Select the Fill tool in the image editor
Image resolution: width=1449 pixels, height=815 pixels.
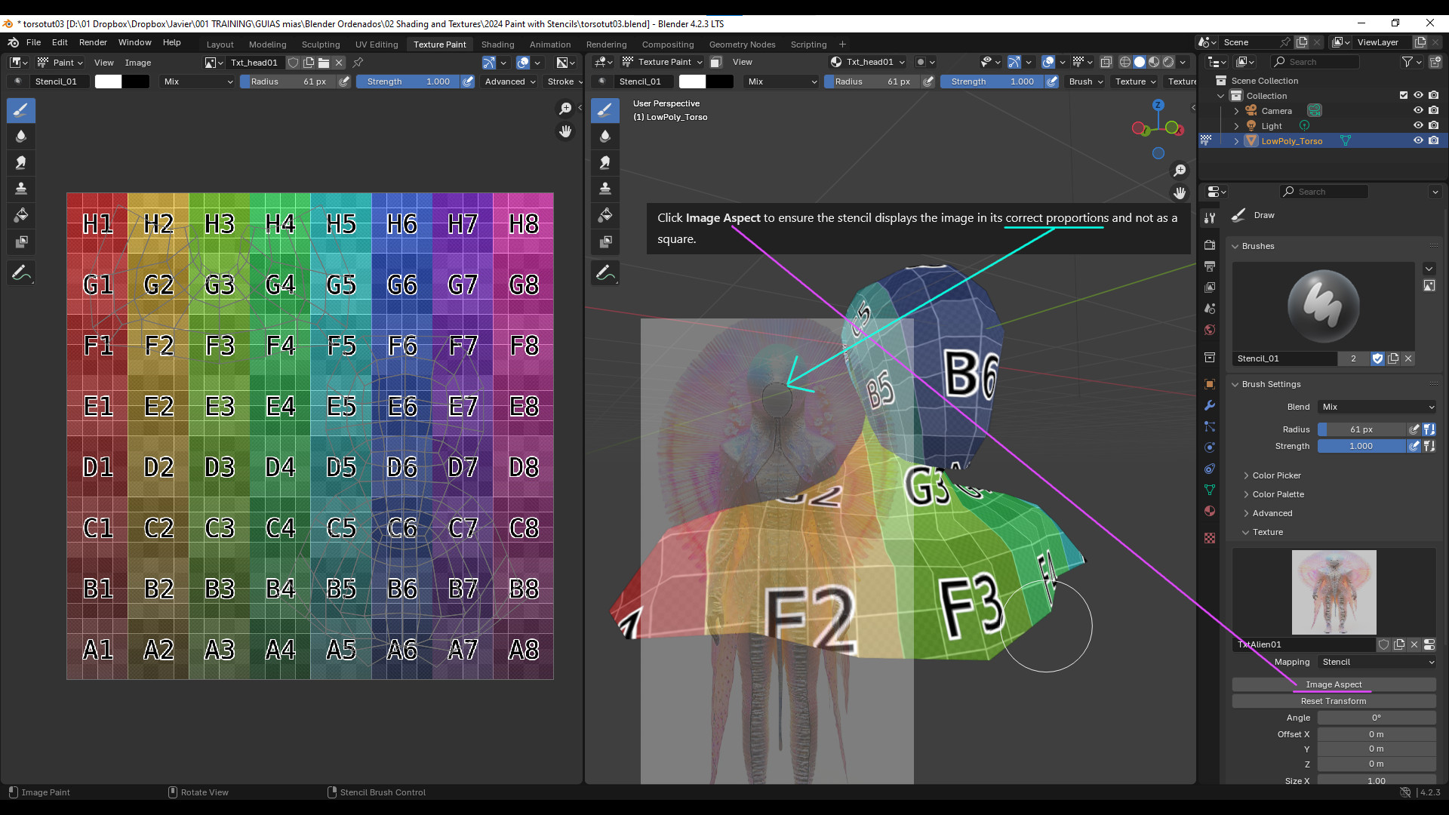(21, 216)
